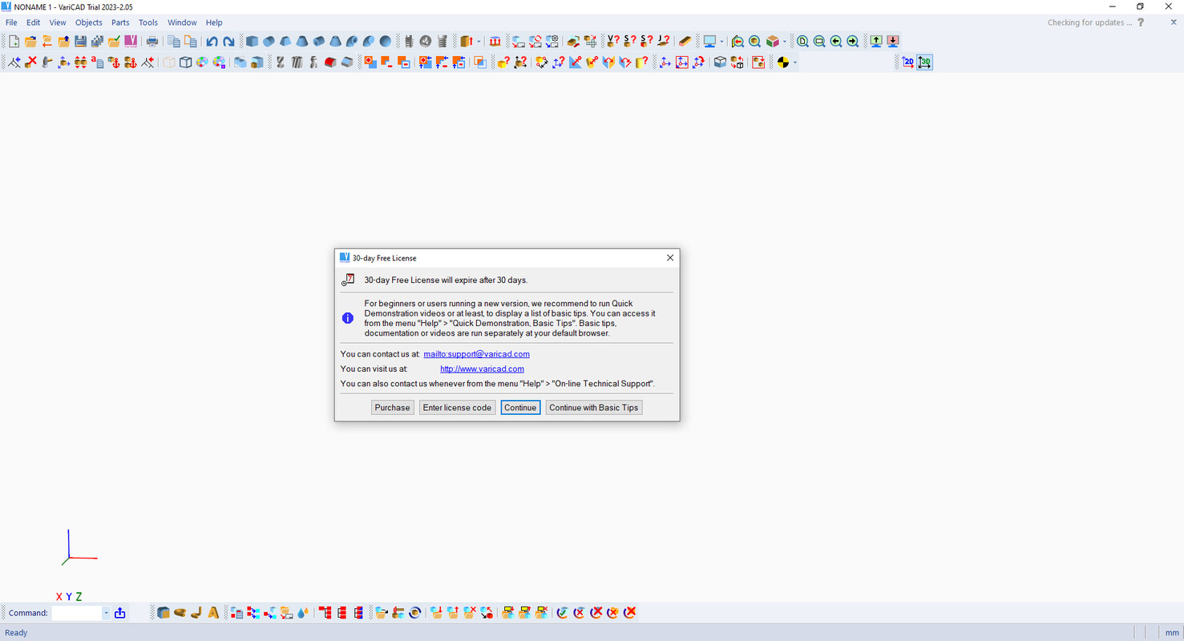Close the 30-day Free License dialog
This screenshot has height=641, width=1184.
[x=670, y=258]
